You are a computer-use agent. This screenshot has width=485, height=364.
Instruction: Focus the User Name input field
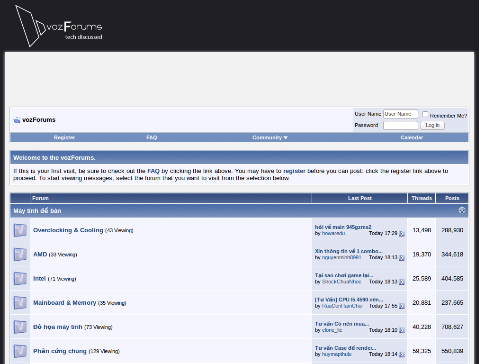tap(401, 114)
